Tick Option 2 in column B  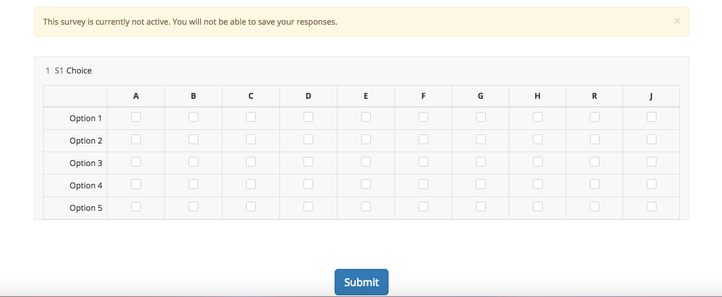click(x=193, y=139)
